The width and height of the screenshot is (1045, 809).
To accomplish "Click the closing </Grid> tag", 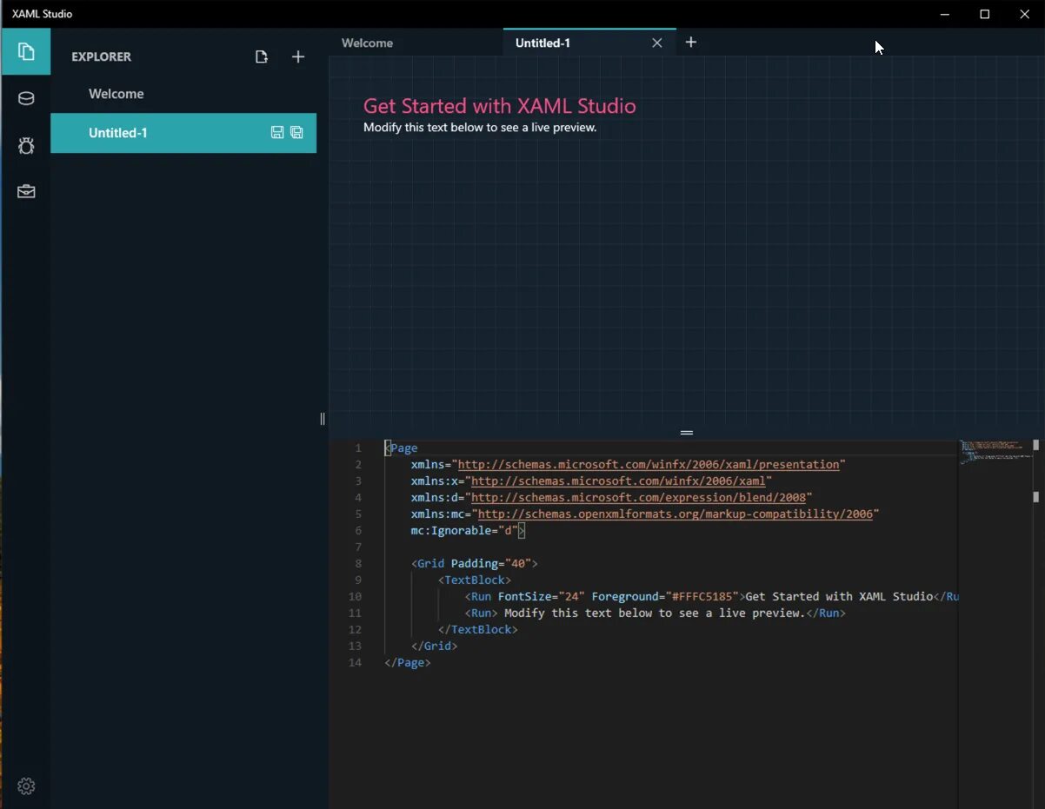I will click(x=435, y=646).
